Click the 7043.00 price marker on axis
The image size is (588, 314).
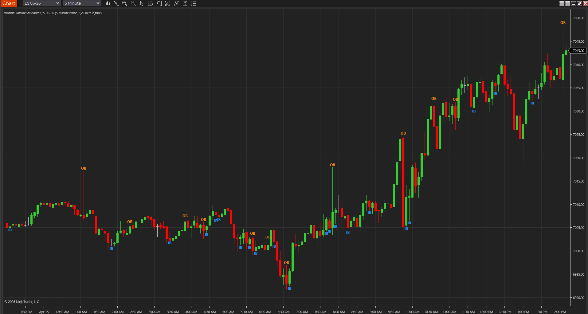578,50
